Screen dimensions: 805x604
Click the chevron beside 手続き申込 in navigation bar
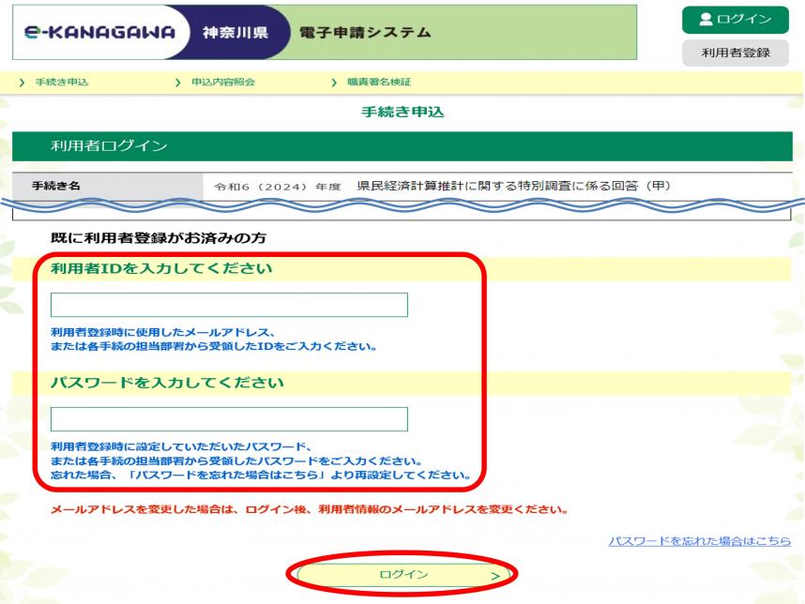click(9, 83)
